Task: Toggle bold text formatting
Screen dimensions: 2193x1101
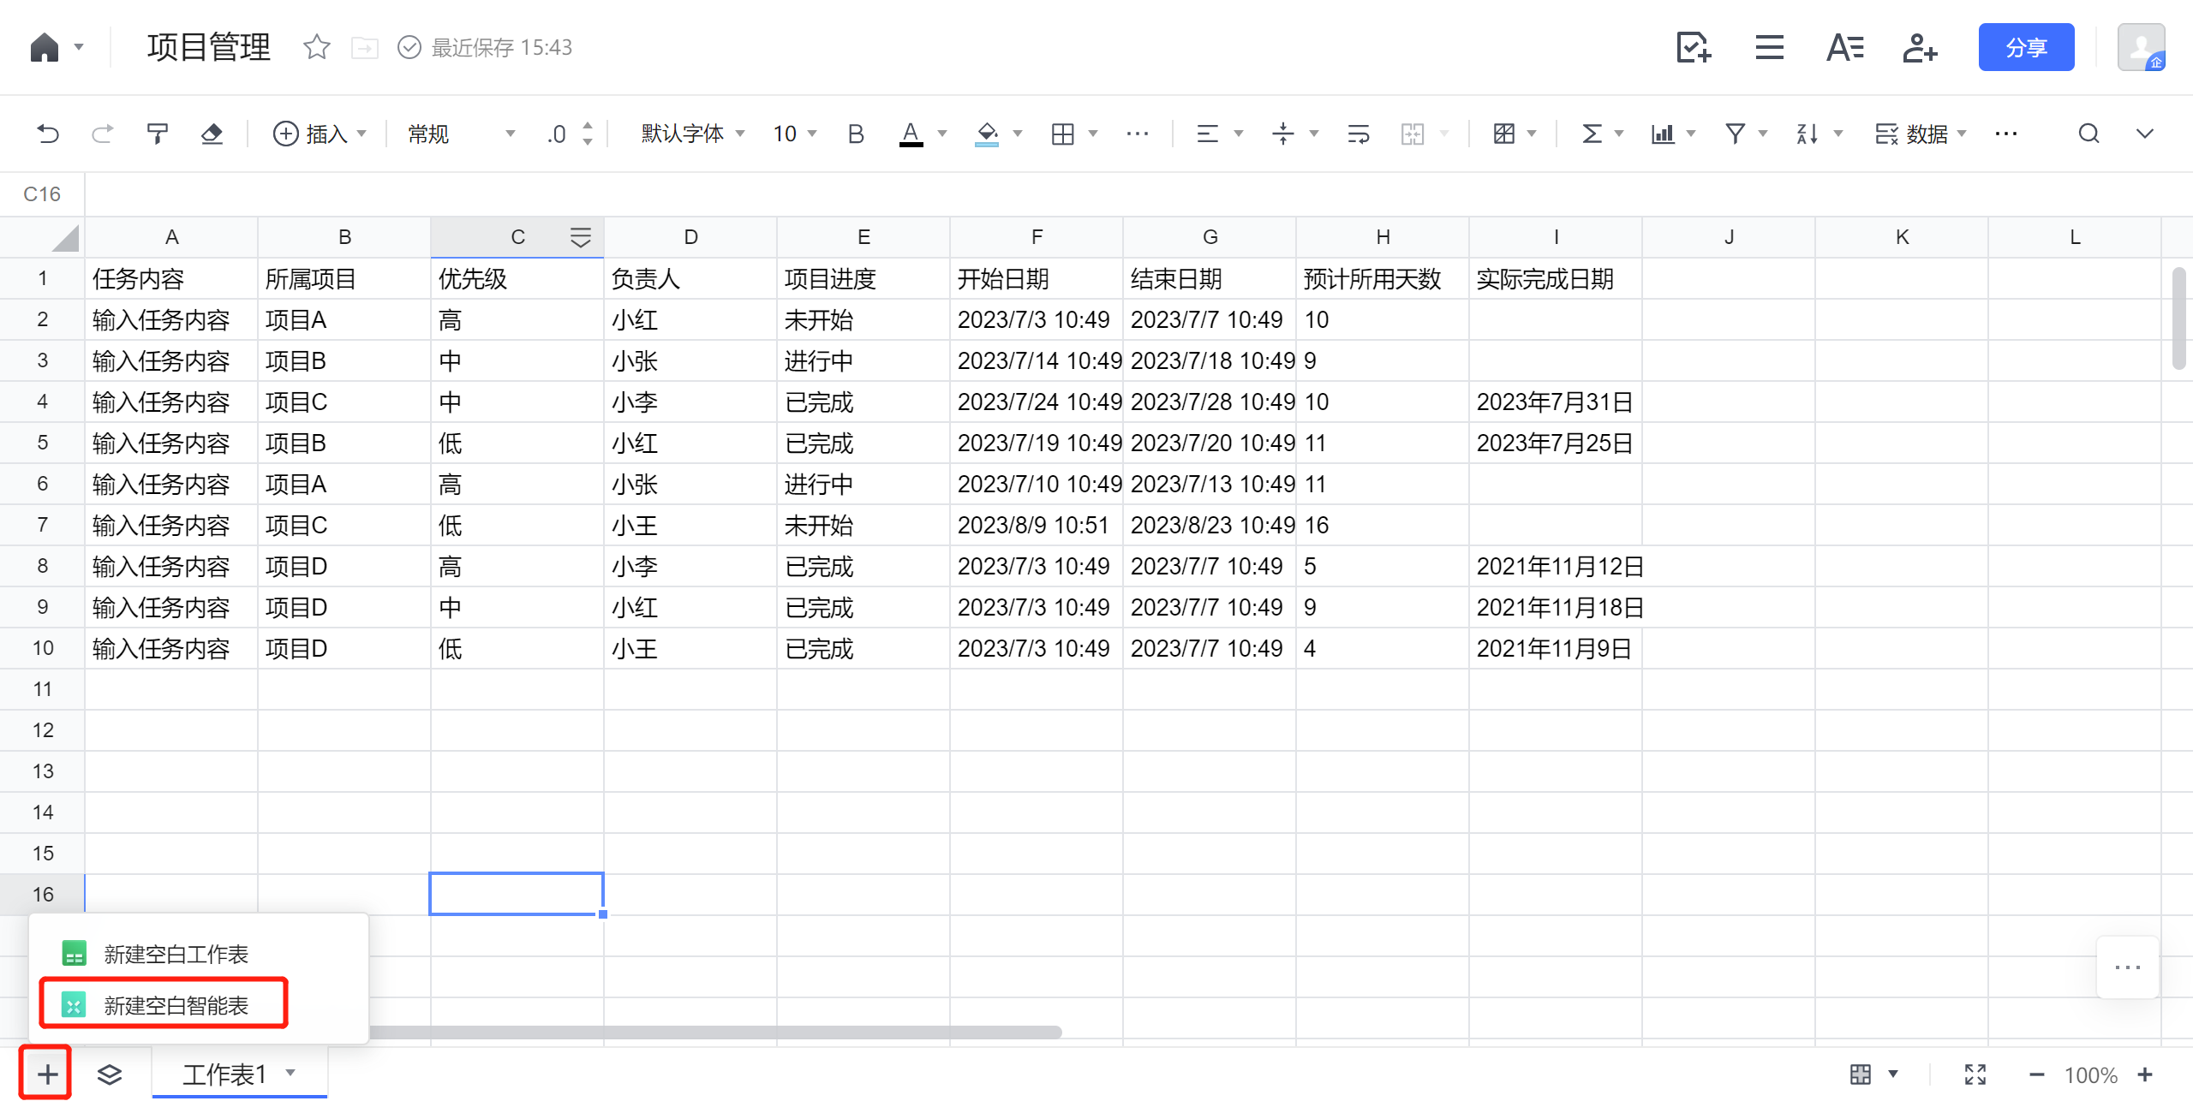Action: 855,134
